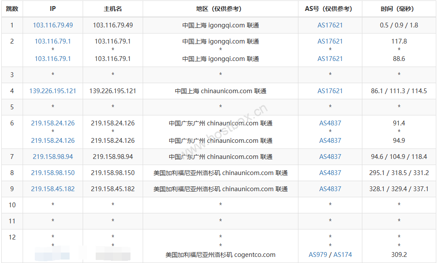Image resolution: width=445 pixels, height=263 pixels.
Task: Open IP link 219.158.45.182 on hop 9
Action: pyautogui.click(x=53, y=189)
